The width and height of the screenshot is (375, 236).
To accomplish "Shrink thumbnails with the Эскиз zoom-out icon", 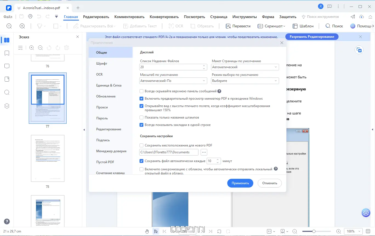I will (40, 48).
